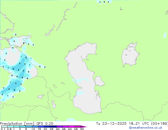Select the 20 to 25 mm legend swatch
The width and height of the screenshot is (168, 130).
tap(48, 127)
